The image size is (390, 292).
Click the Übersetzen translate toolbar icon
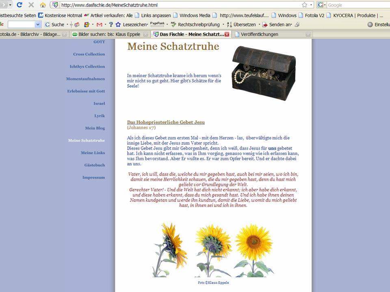coord(230,24)
